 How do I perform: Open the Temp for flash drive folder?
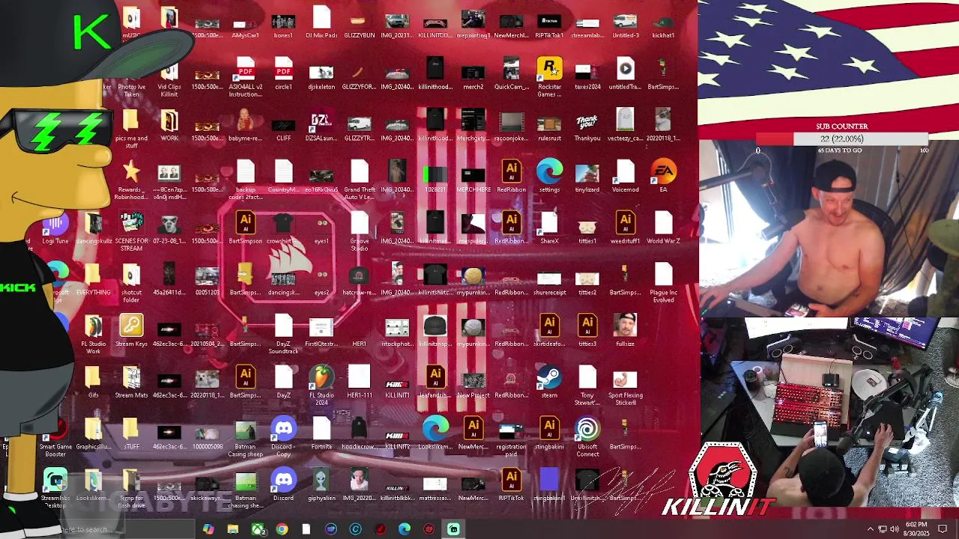131,481
